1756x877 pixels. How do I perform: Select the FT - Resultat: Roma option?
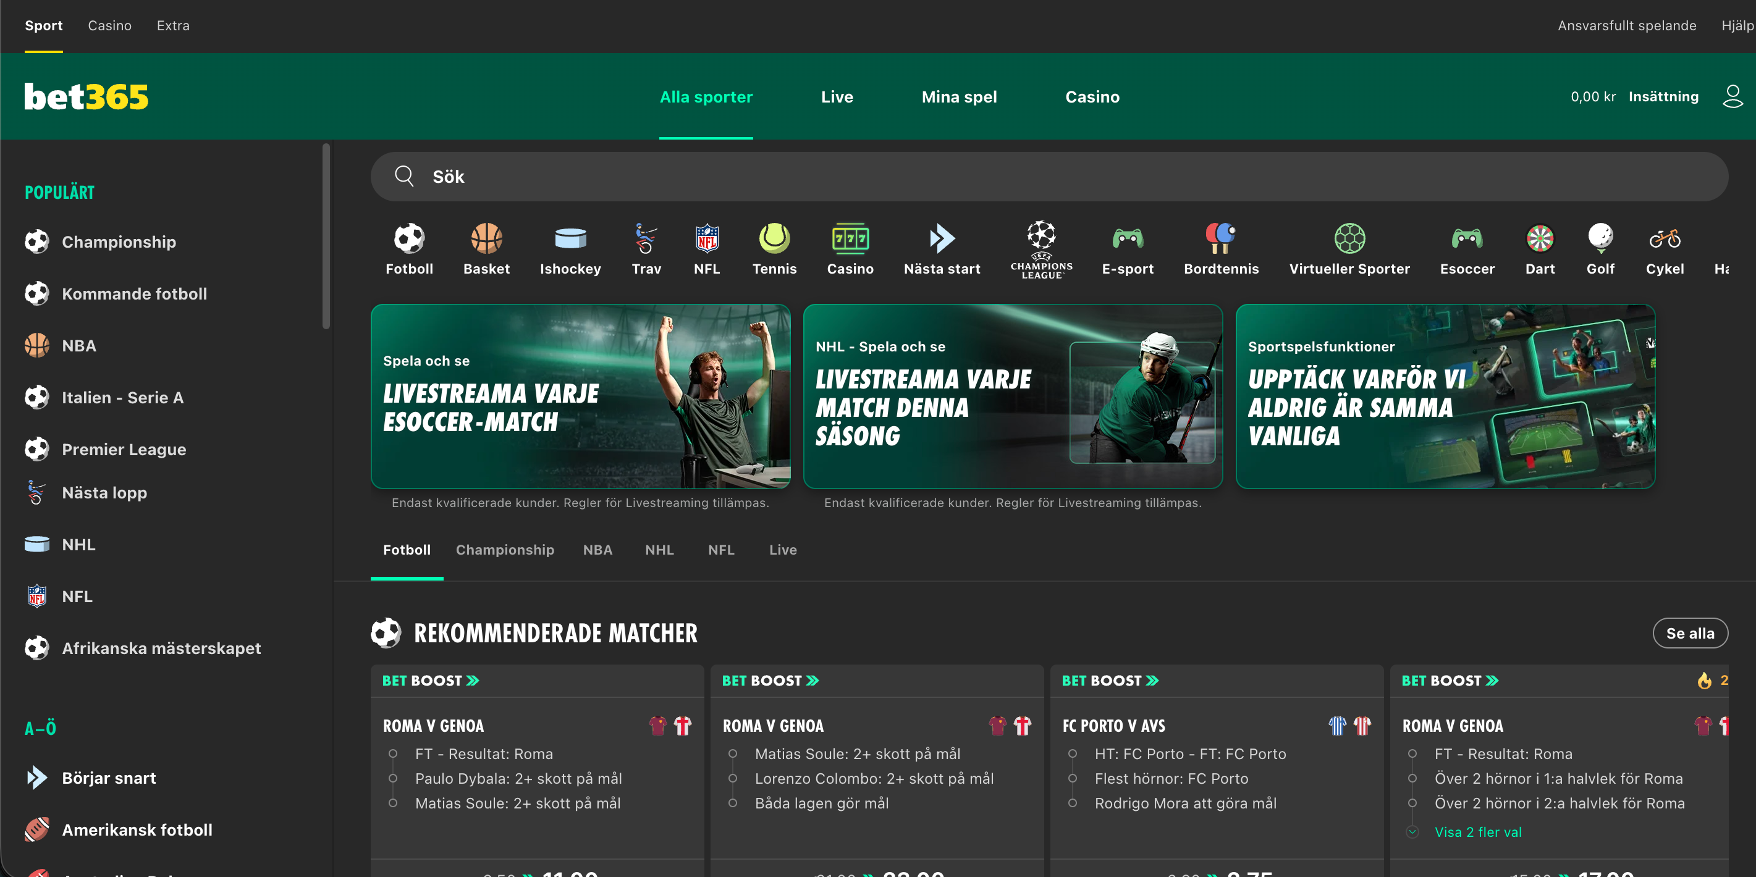click(x=484, y=753)
